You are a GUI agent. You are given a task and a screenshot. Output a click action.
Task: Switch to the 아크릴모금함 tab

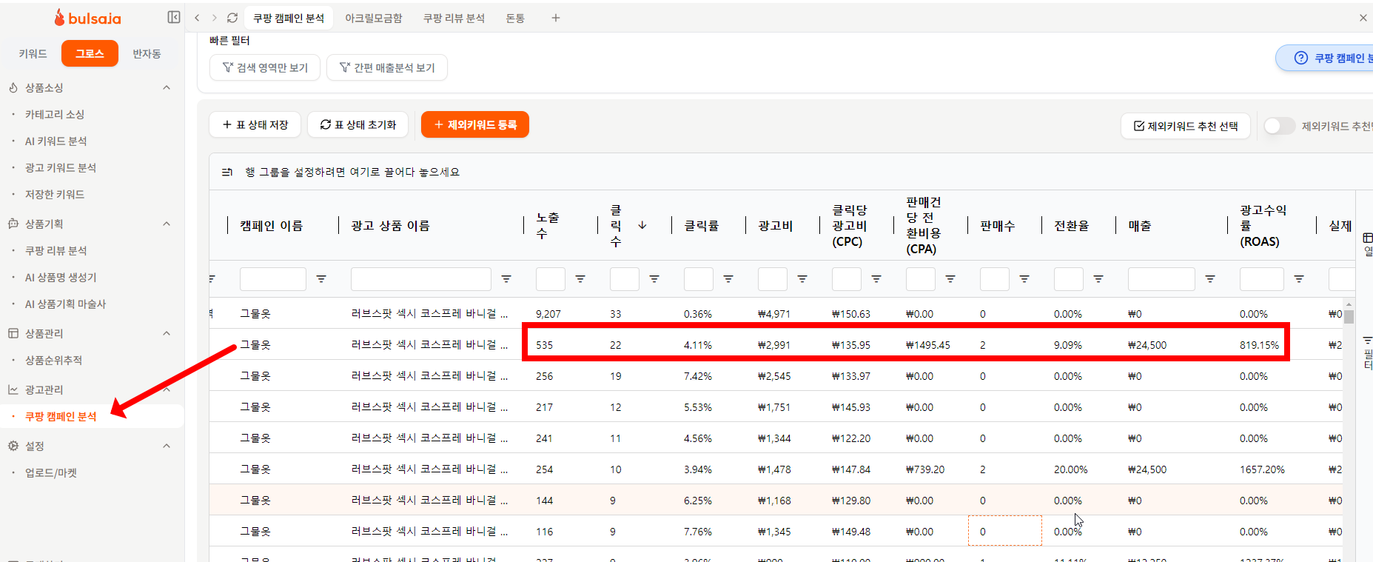point(373,18)
